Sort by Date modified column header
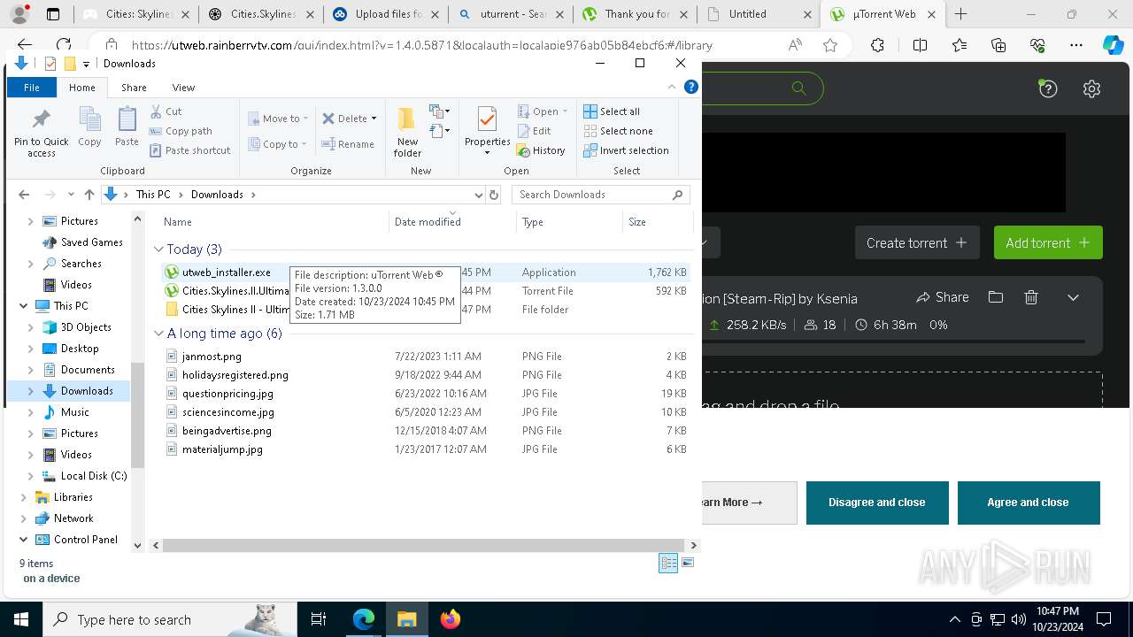The height and width of the screenshot is (637, 1133). click(451, 222)
